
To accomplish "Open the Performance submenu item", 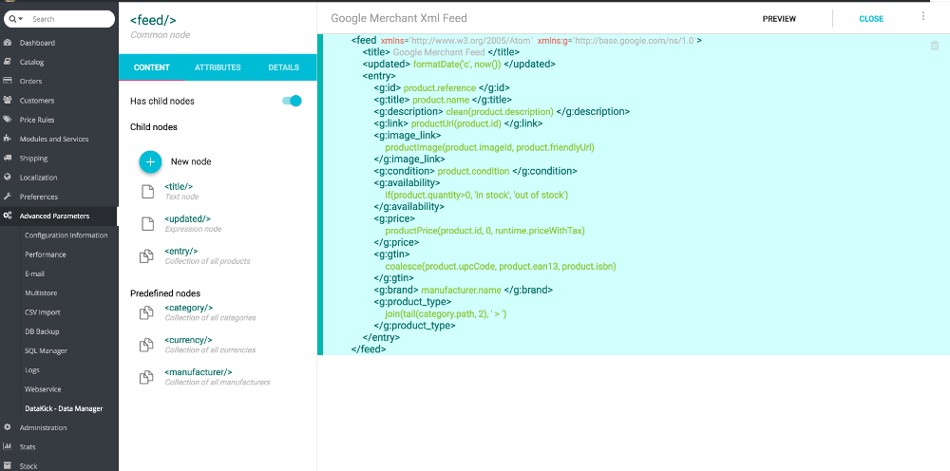I will [46, 254].
